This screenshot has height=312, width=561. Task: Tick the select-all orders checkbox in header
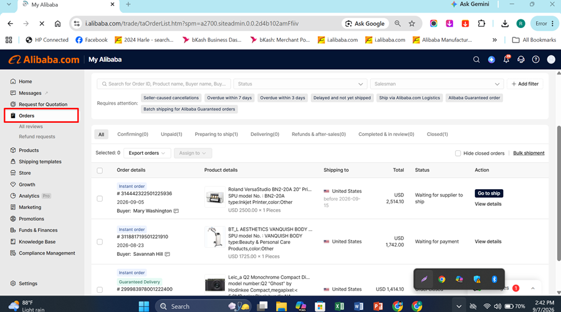pos(100,170)
